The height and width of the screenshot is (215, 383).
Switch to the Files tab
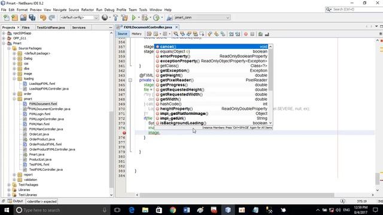pos(26,27)
